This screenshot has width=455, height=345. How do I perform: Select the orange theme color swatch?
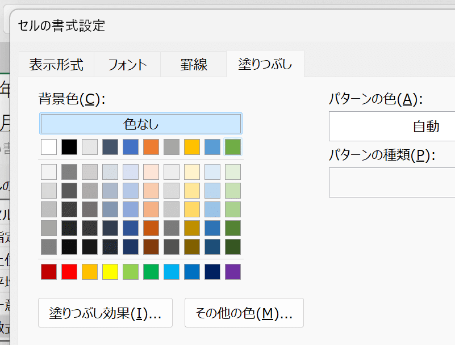151,147
